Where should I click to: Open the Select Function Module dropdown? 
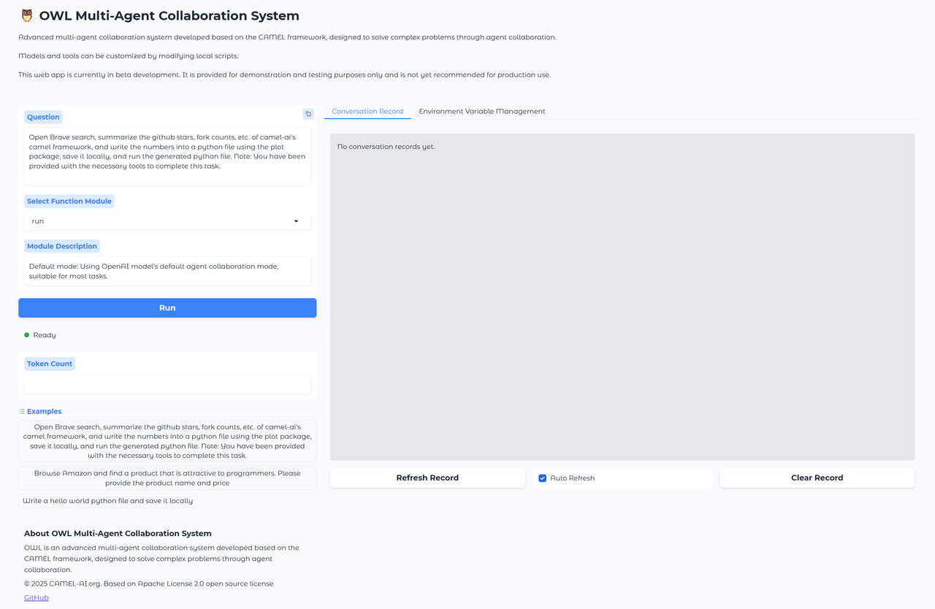pyautogui.click(x=167, y=221)
